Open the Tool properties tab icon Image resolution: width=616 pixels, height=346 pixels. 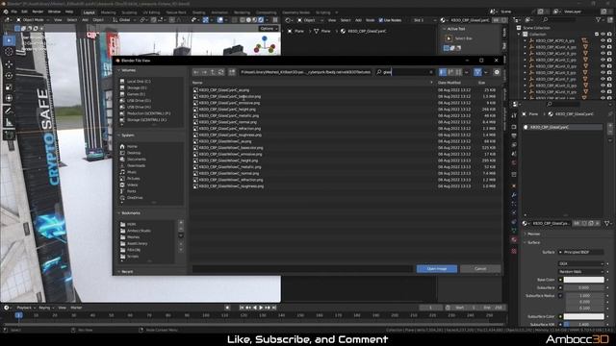514,115
